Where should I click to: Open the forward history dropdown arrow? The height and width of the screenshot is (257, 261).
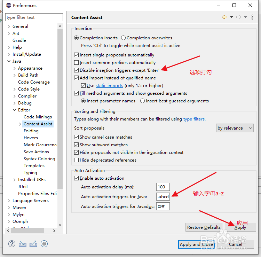pyautogui.click(x=246, y=17)
